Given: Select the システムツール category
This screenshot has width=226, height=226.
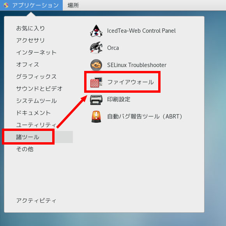Looking at the screenshot, I should click(36, 101).
